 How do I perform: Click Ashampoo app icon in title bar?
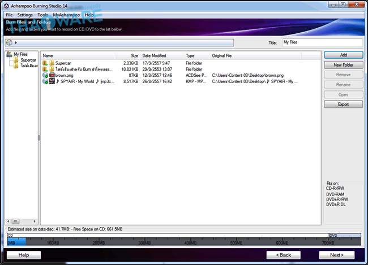pyautogui.click(x=6, y=6)
